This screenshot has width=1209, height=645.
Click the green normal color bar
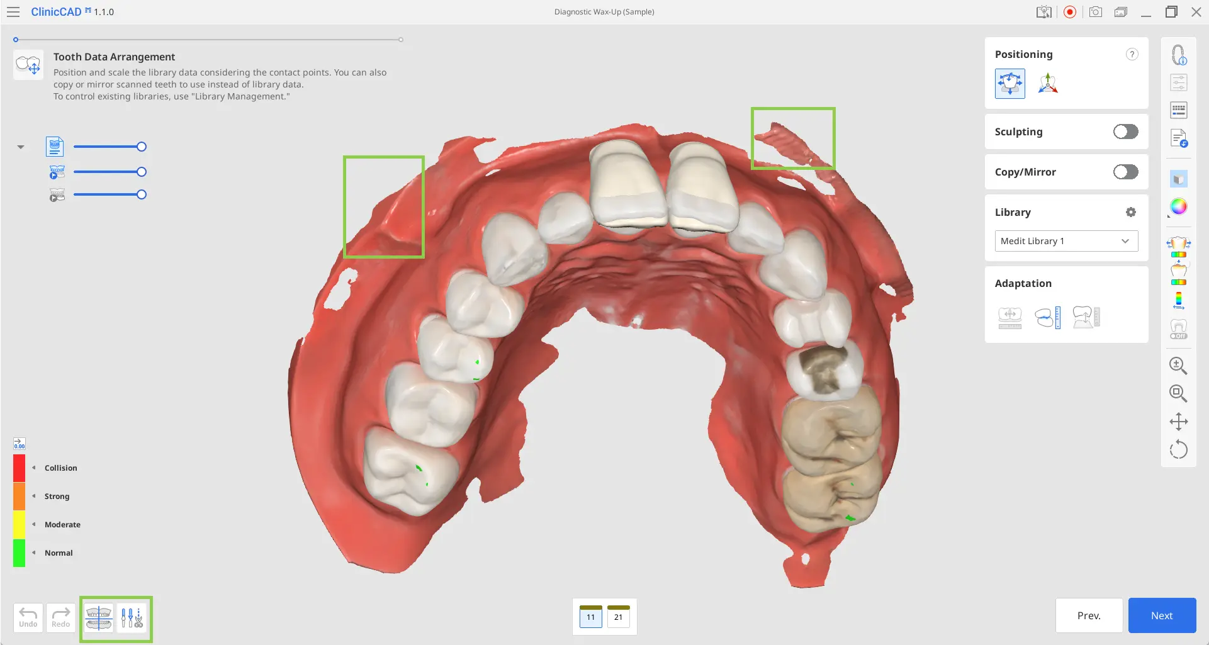(x=19, y=553)
